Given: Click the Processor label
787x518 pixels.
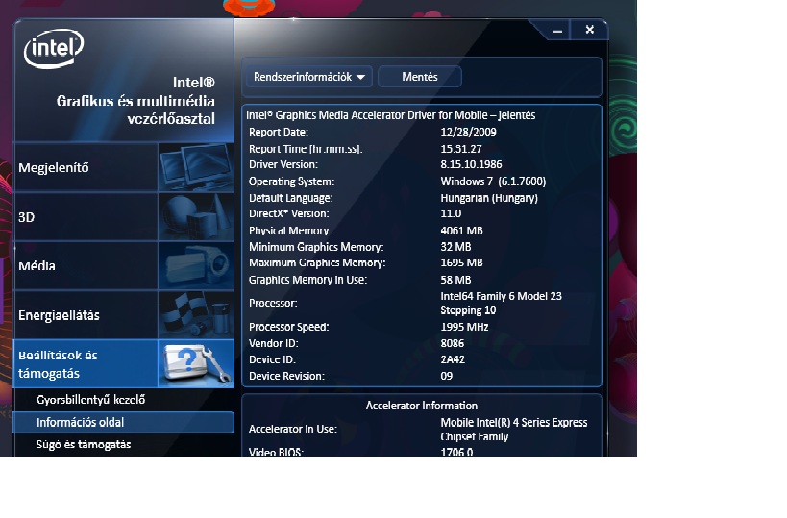Looking at the screenshot, I should point(273,303).
